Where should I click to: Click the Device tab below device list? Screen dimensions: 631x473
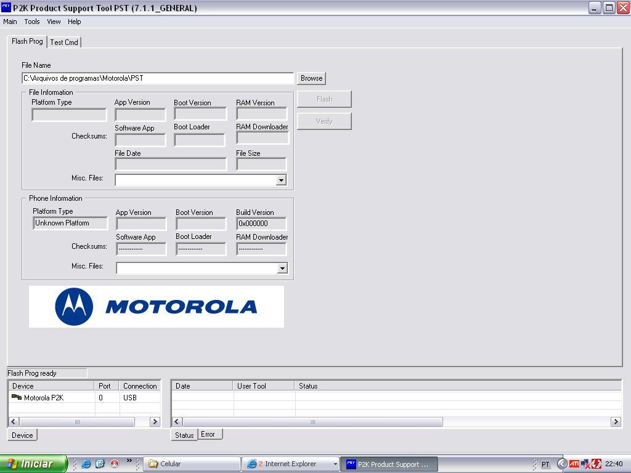pos(22,435)
